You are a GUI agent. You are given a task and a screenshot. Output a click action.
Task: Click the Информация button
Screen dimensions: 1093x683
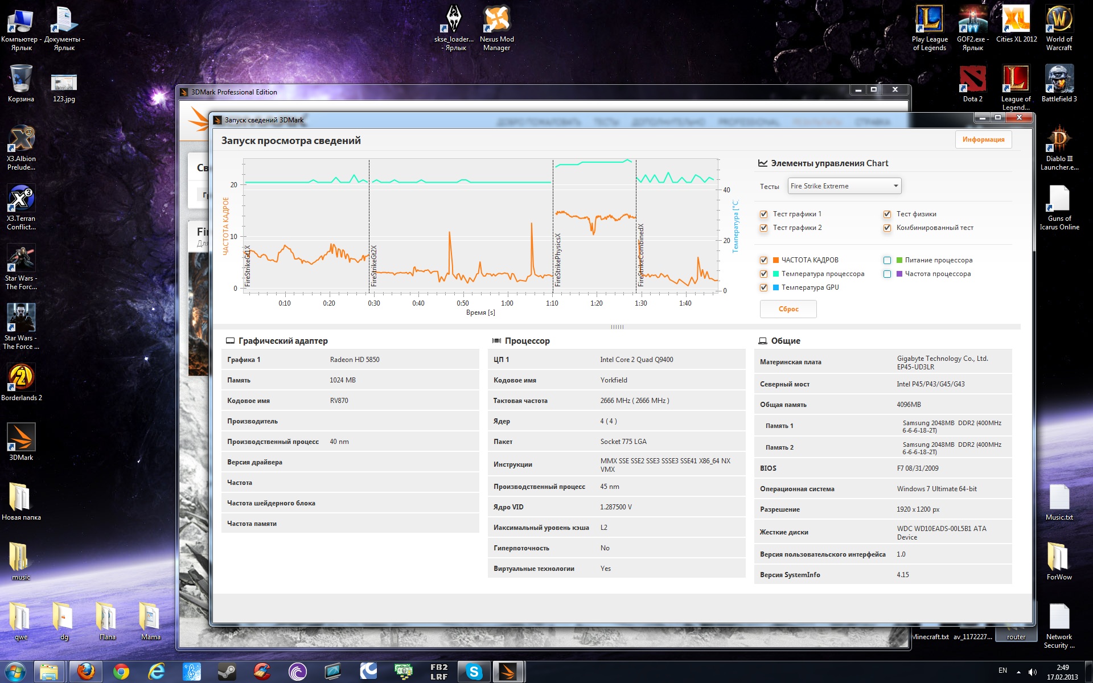click(x=983, y=139)
